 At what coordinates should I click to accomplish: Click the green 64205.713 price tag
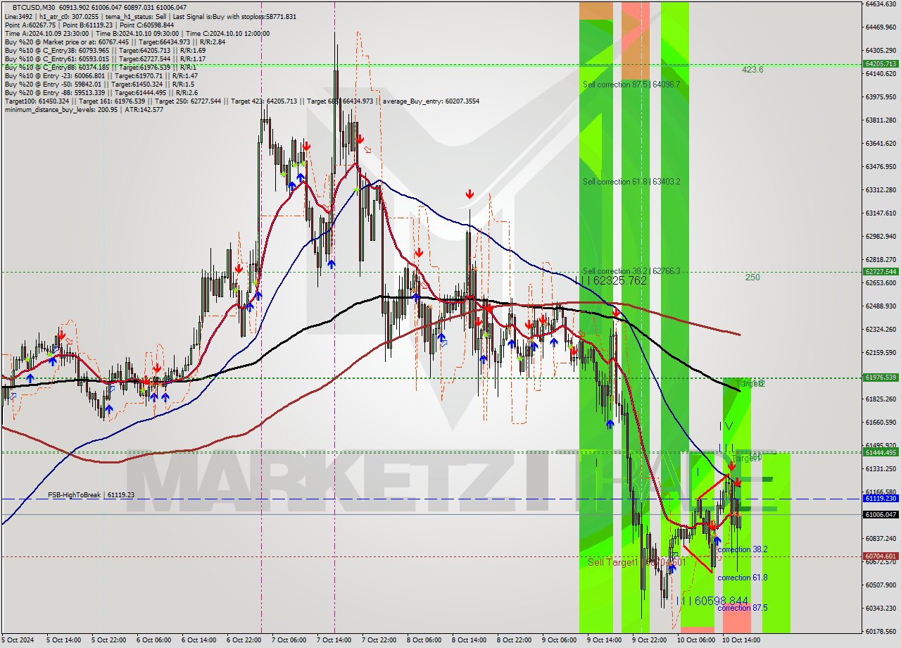point(880,63)
